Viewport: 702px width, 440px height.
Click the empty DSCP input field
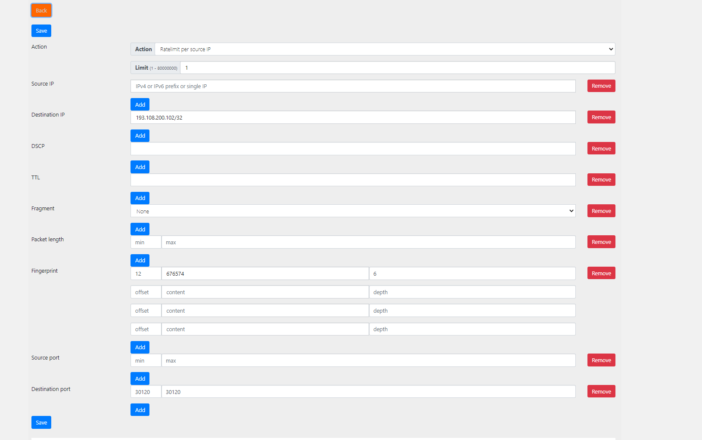[x=353, y=149]
